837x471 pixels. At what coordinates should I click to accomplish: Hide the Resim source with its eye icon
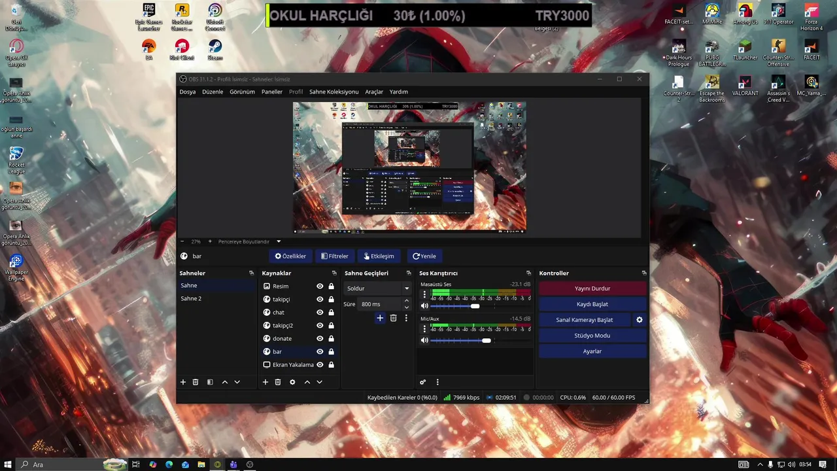point(320,286)
